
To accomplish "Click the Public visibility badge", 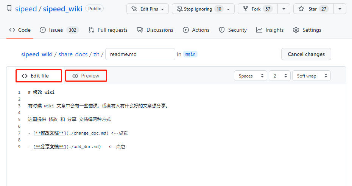I will pyautogui.click(x=95, y=9).
